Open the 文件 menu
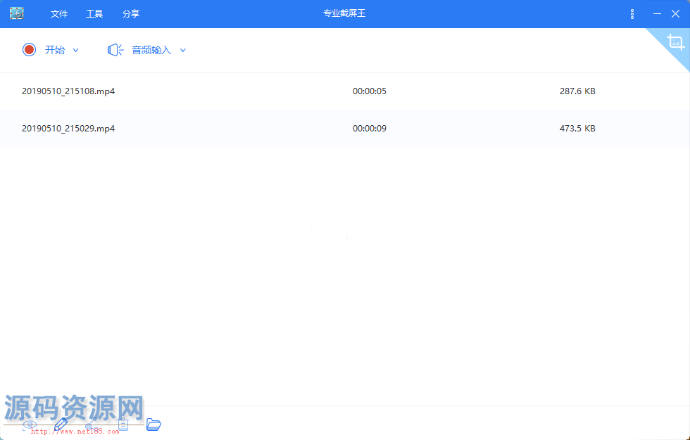690x440 pixels. [x=59, y=14]
